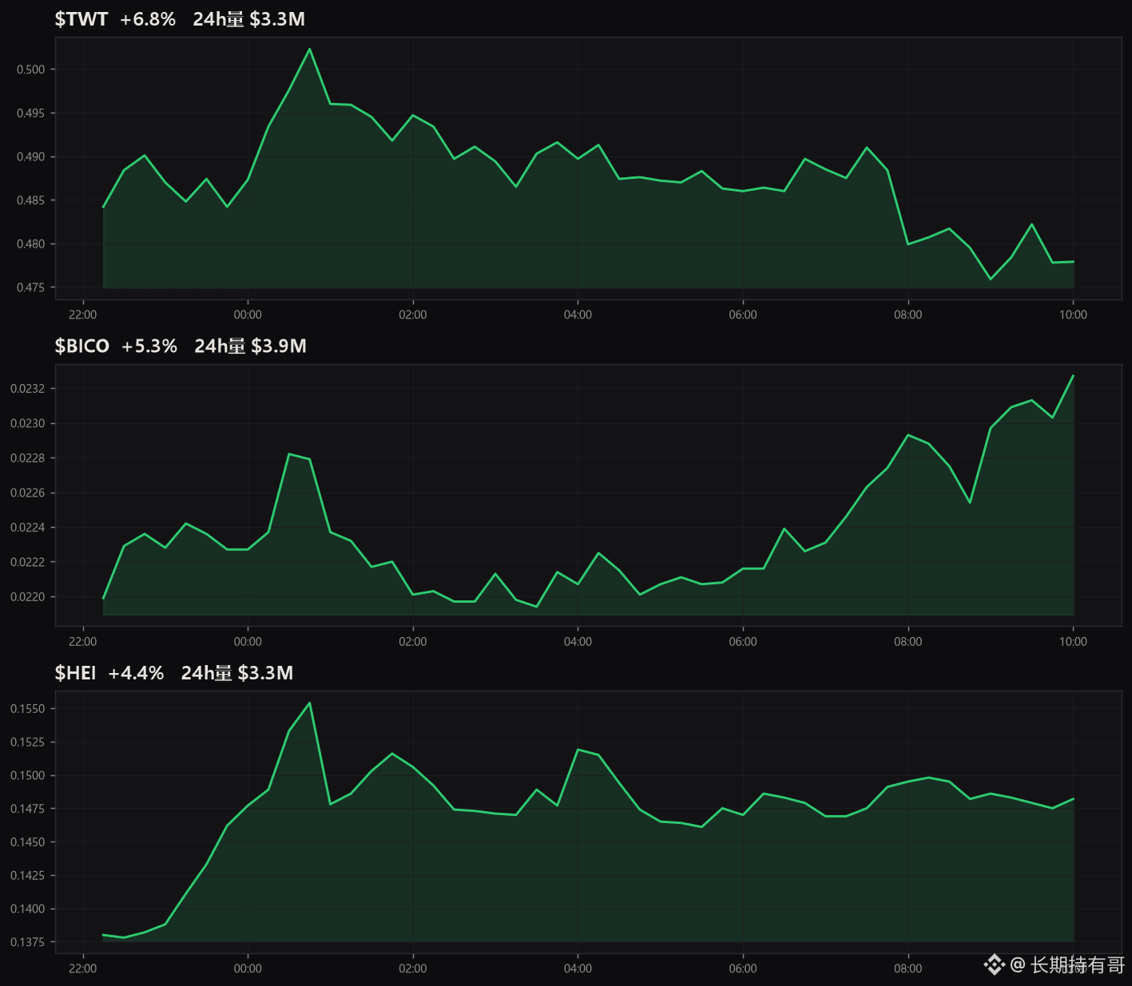Image resolution: width=1132 pixels, height=986 pixels.
Task: Click the 10:00 time label under TWT chart
Action: [x=1074, y=315]
